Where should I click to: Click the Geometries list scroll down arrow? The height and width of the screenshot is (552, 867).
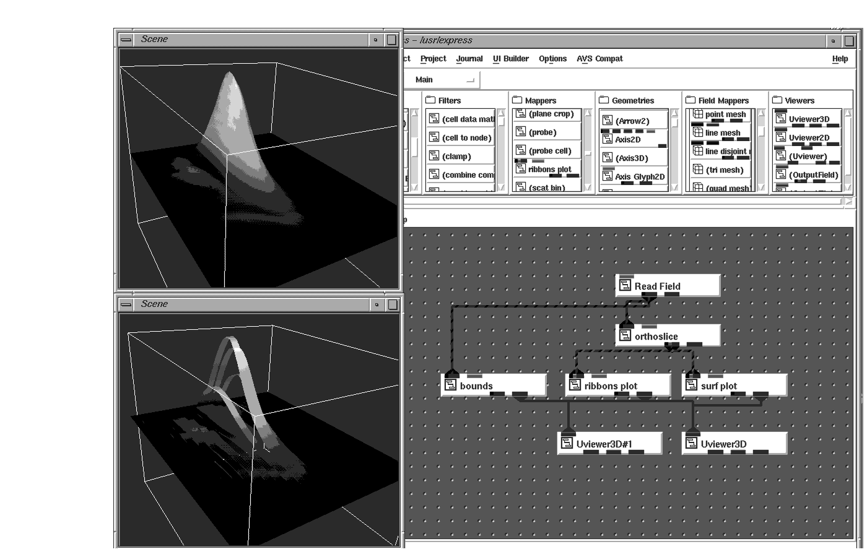coord(674,188)
